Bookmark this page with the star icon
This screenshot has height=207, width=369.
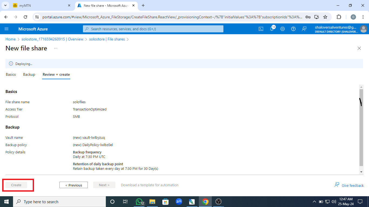tap(325, 17)
